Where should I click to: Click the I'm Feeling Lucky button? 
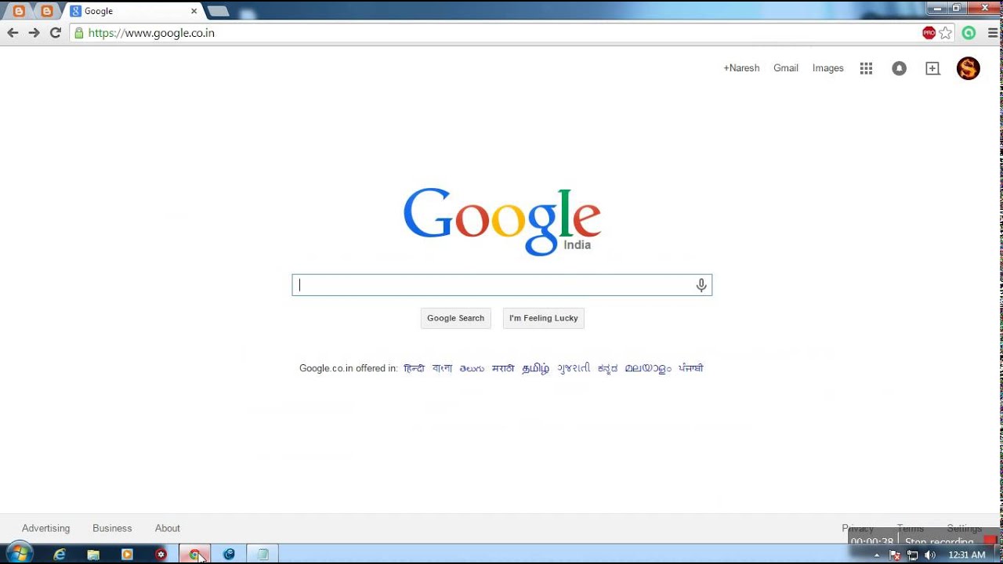(x=543, y=318)
